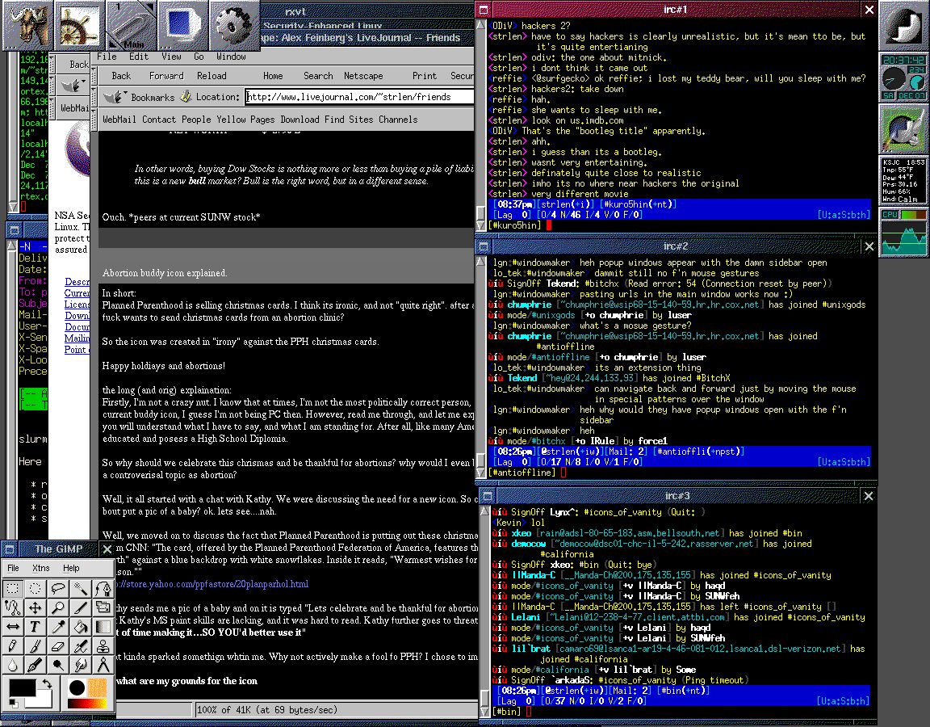Select the Eraser tool in GIMP
The height and width of the screenshot is (727, 930).
click(58, 645)
